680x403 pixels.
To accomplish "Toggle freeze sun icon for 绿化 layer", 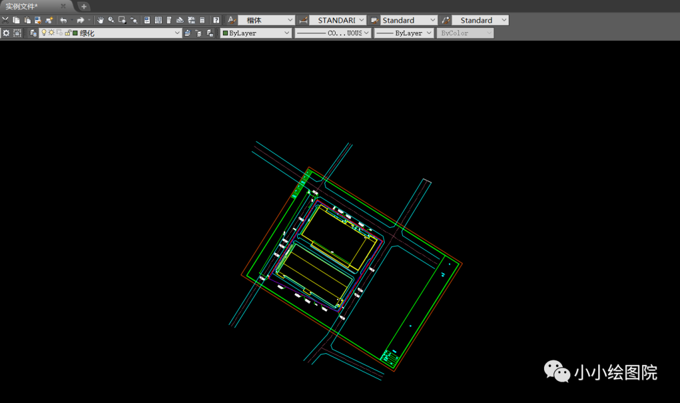I will 51,33.
